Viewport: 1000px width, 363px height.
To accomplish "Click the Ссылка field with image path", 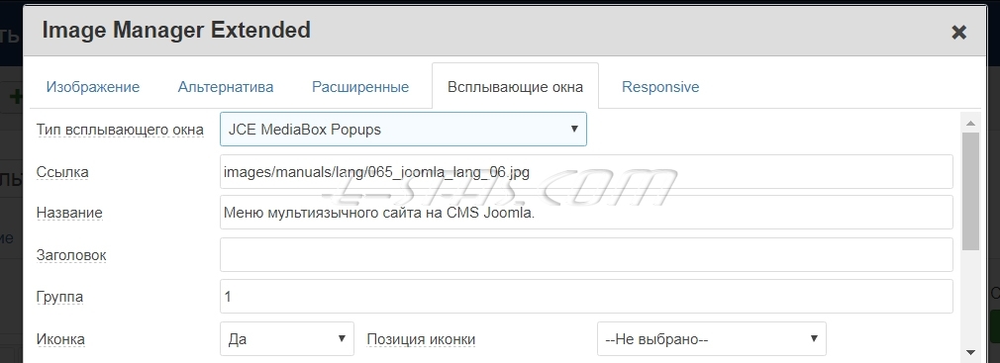I will coord(587,172).
